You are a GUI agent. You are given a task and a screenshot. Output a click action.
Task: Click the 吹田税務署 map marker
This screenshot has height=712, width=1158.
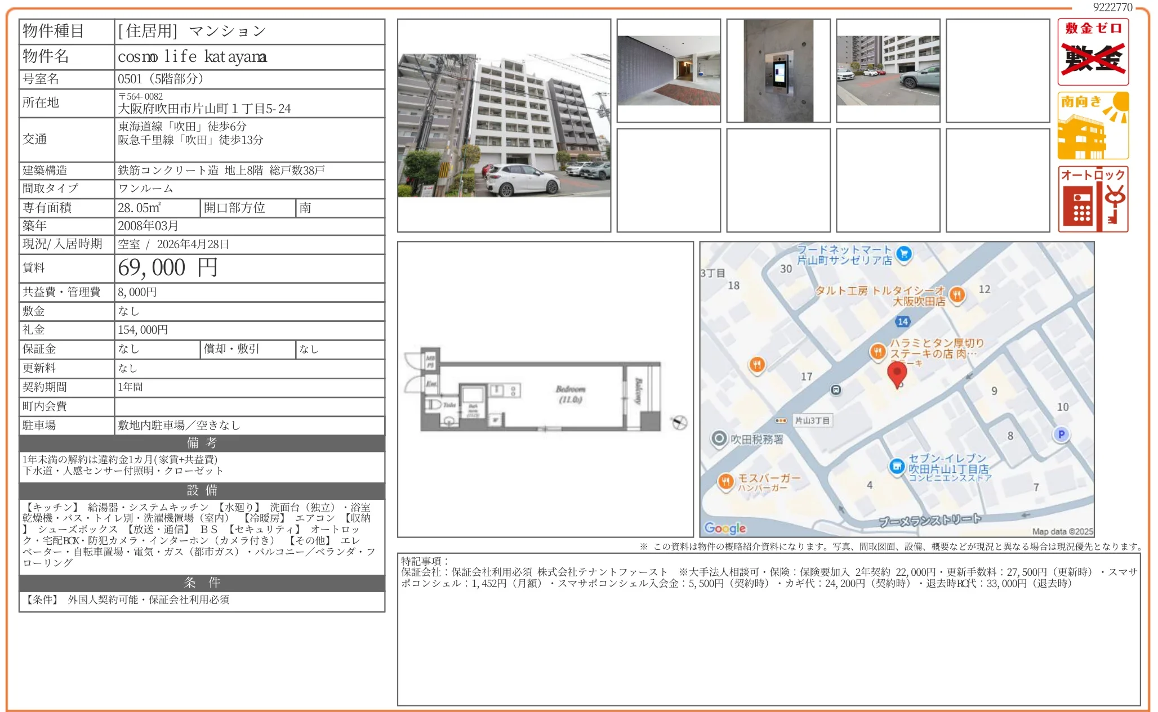(x=719, y=439)
